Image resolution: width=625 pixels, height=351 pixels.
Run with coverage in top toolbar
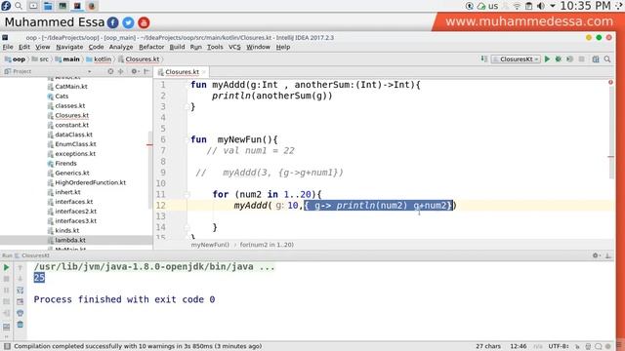[570, 58]
